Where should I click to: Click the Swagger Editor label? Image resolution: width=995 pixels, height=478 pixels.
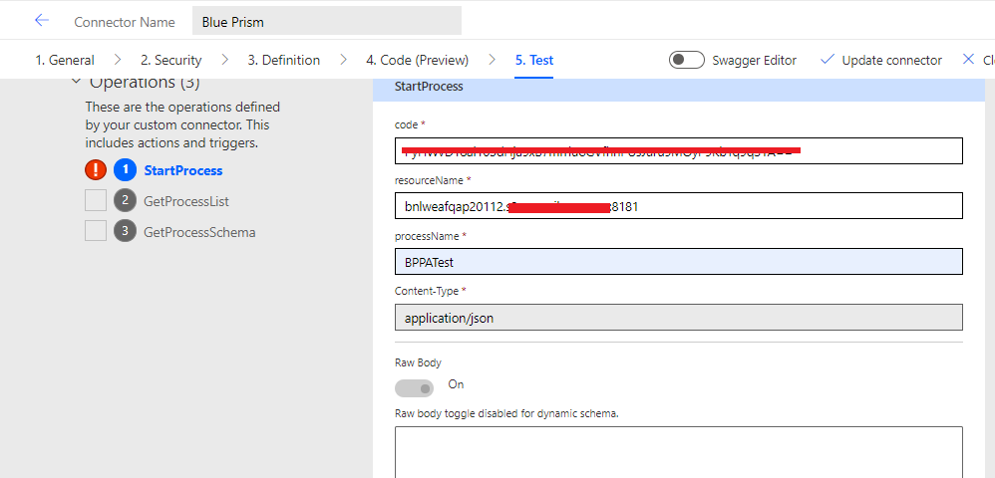[754, 60]
